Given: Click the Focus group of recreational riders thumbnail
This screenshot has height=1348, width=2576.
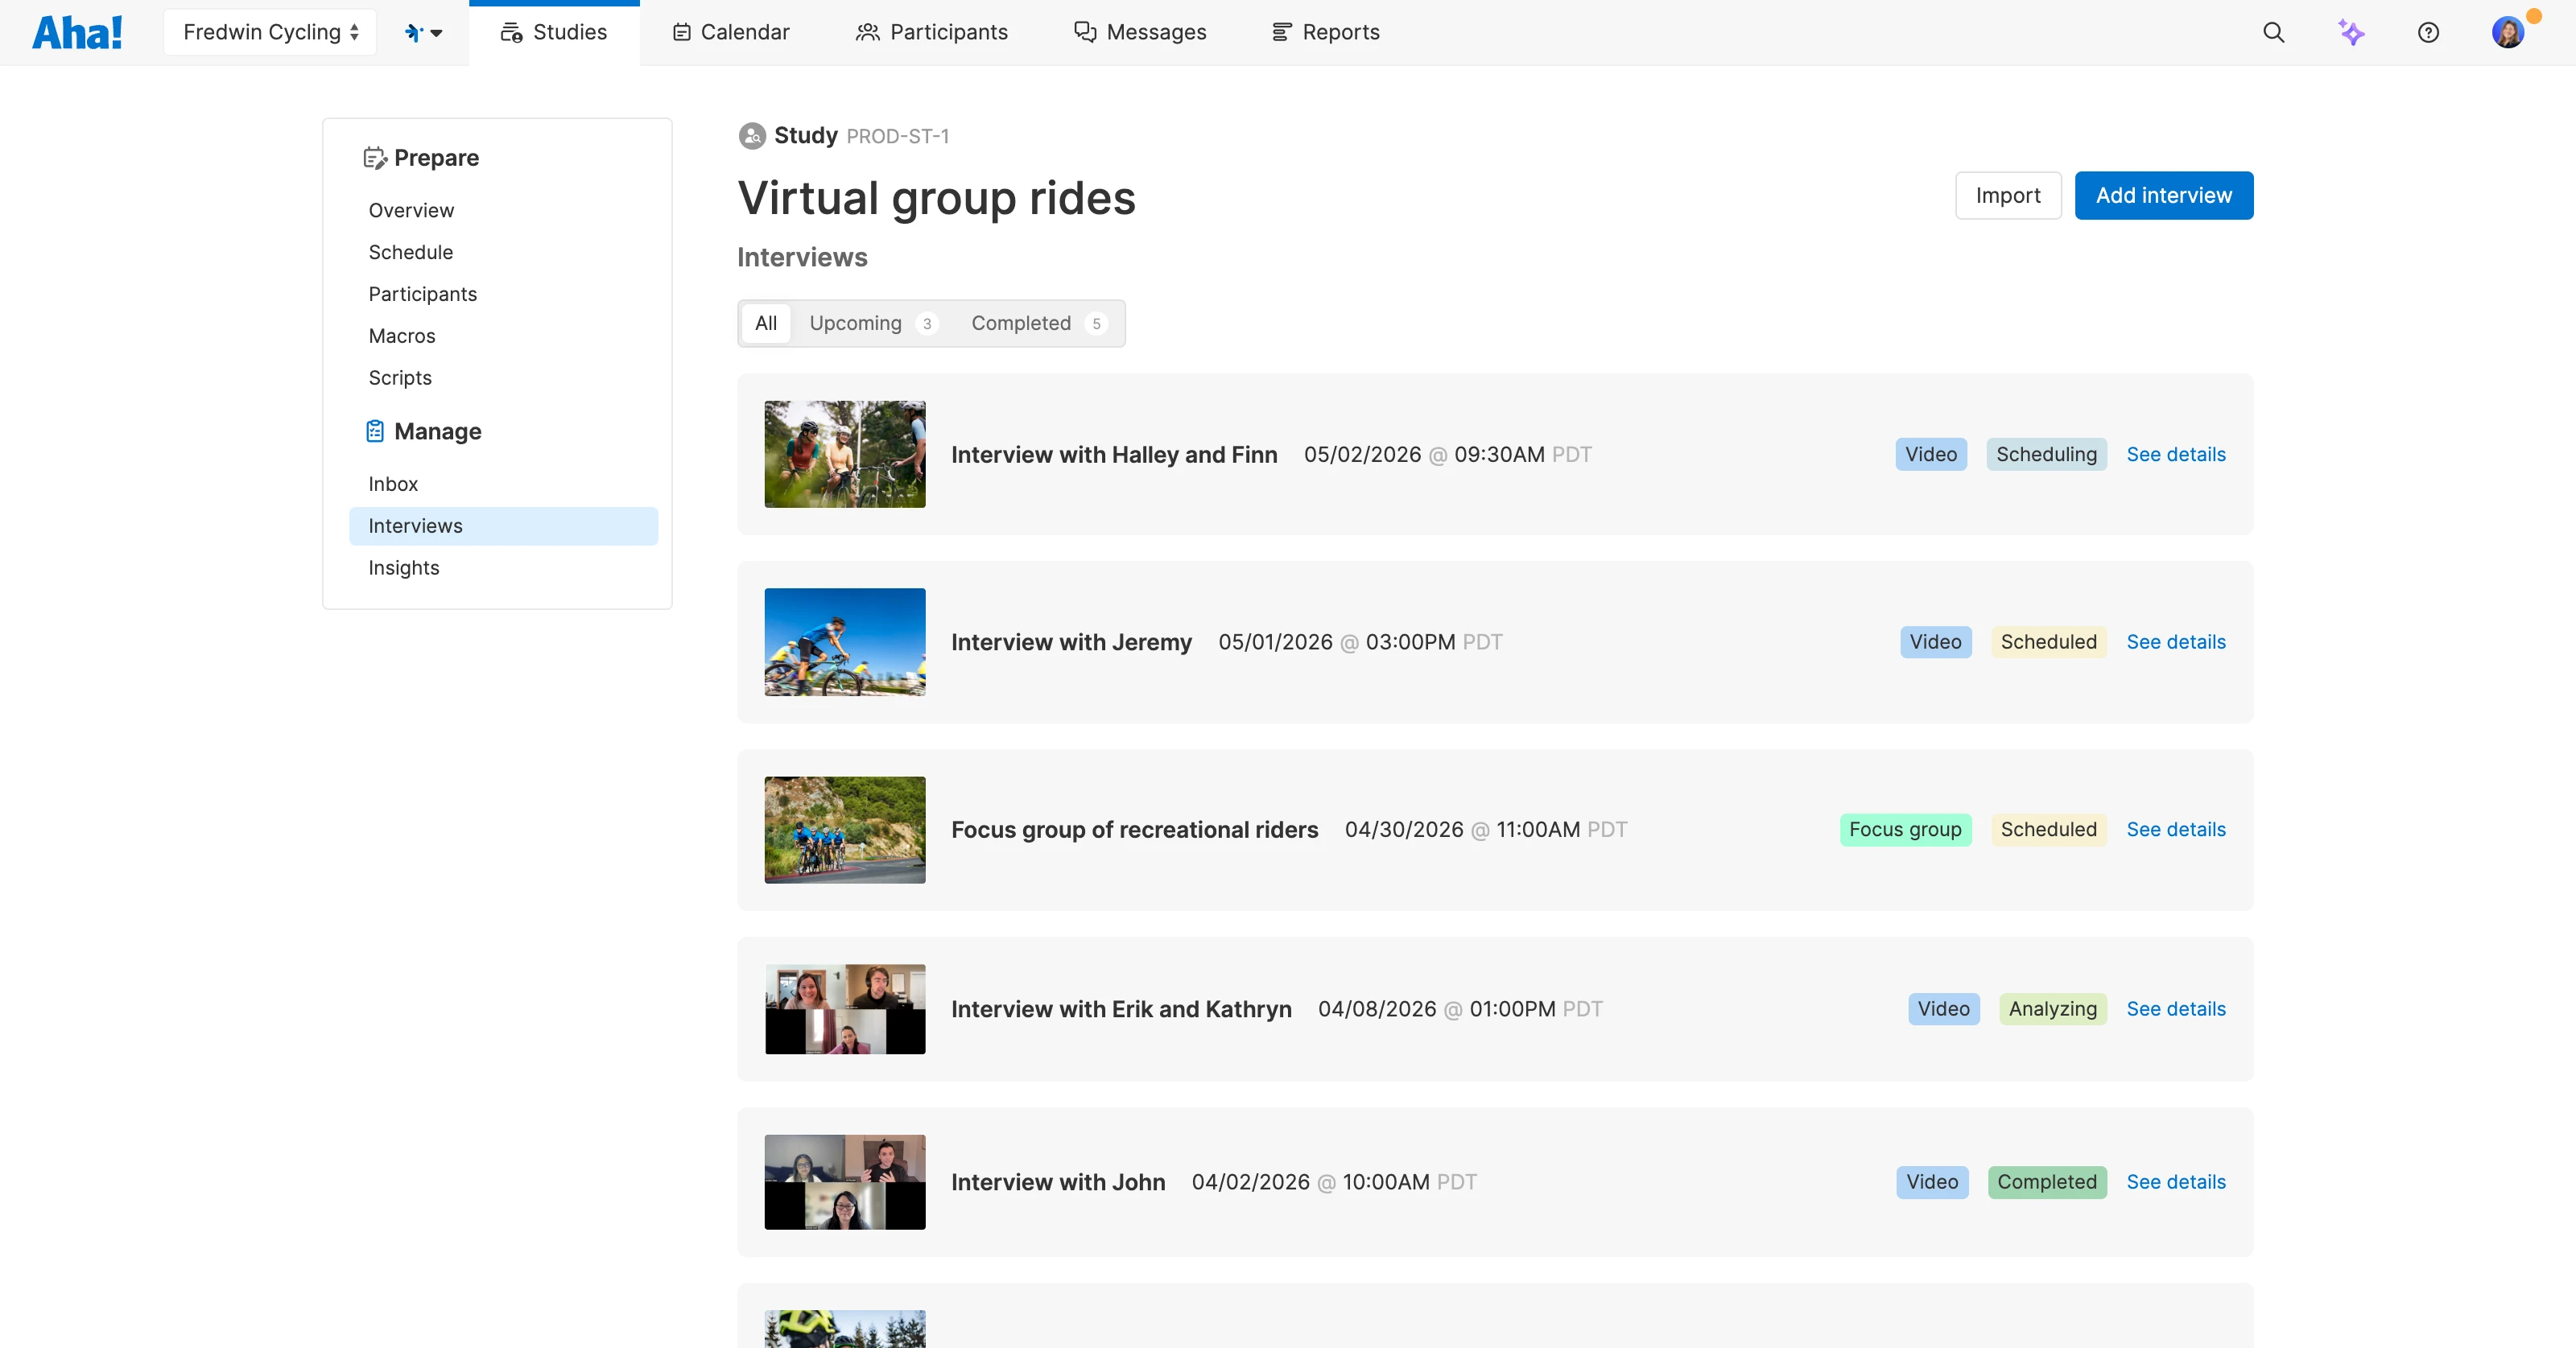Looking at the screenshot, I should click(844, 830).
